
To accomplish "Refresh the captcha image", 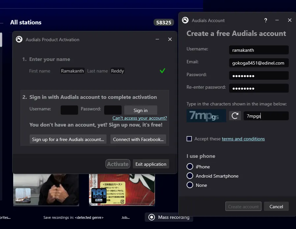I will [x=235, y=116].
